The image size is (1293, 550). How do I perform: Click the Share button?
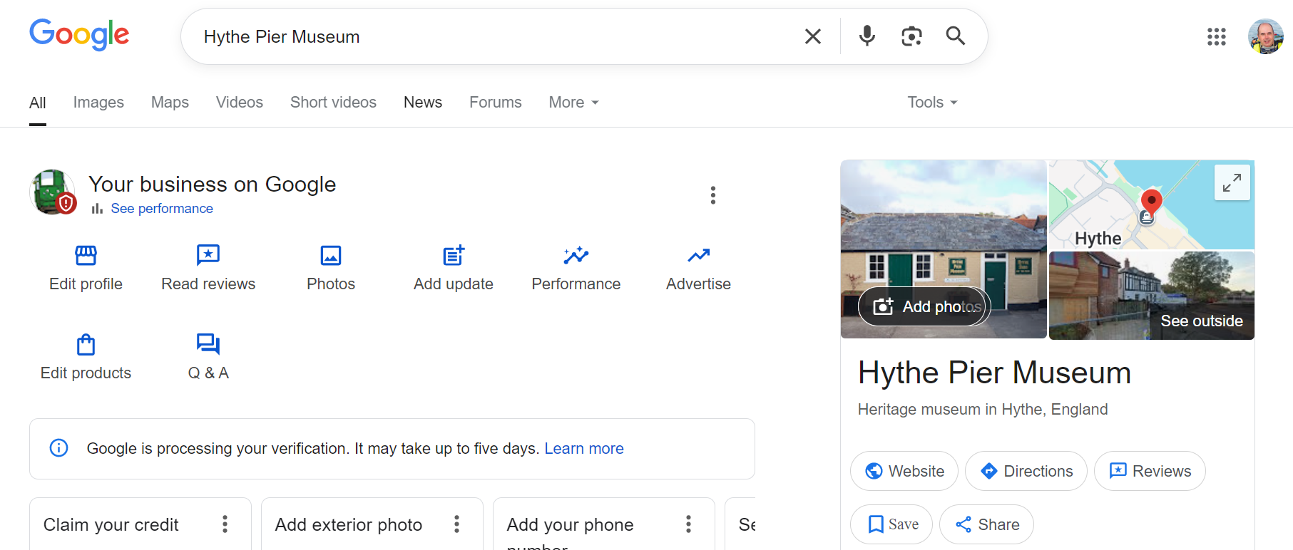click(986, 524)
